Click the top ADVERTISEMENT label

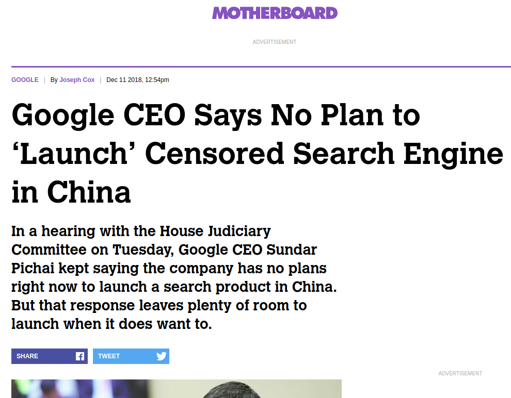pyautogui.click(x=275, y=42)
